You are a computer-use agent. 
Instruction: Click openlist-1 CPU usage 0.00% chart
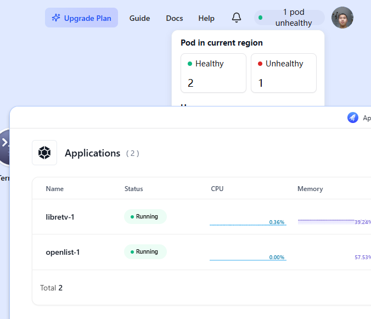pos(248,258)
